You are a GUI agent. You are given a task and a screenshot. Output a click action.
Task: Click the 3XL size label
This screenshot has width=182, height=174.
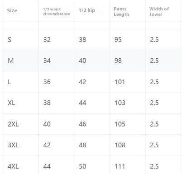point(13,145)
